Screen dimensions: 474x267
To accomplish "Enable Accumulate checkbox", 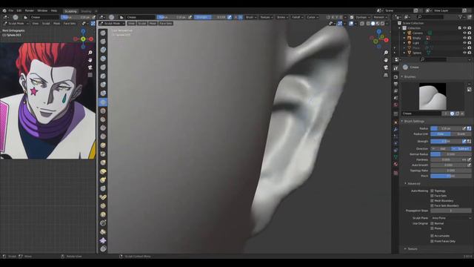I will pos(432,236).
